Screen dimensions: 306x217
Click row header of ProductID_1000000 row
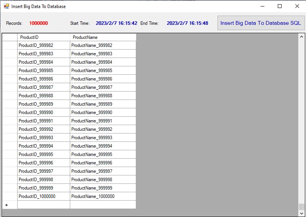coord(10,196)
